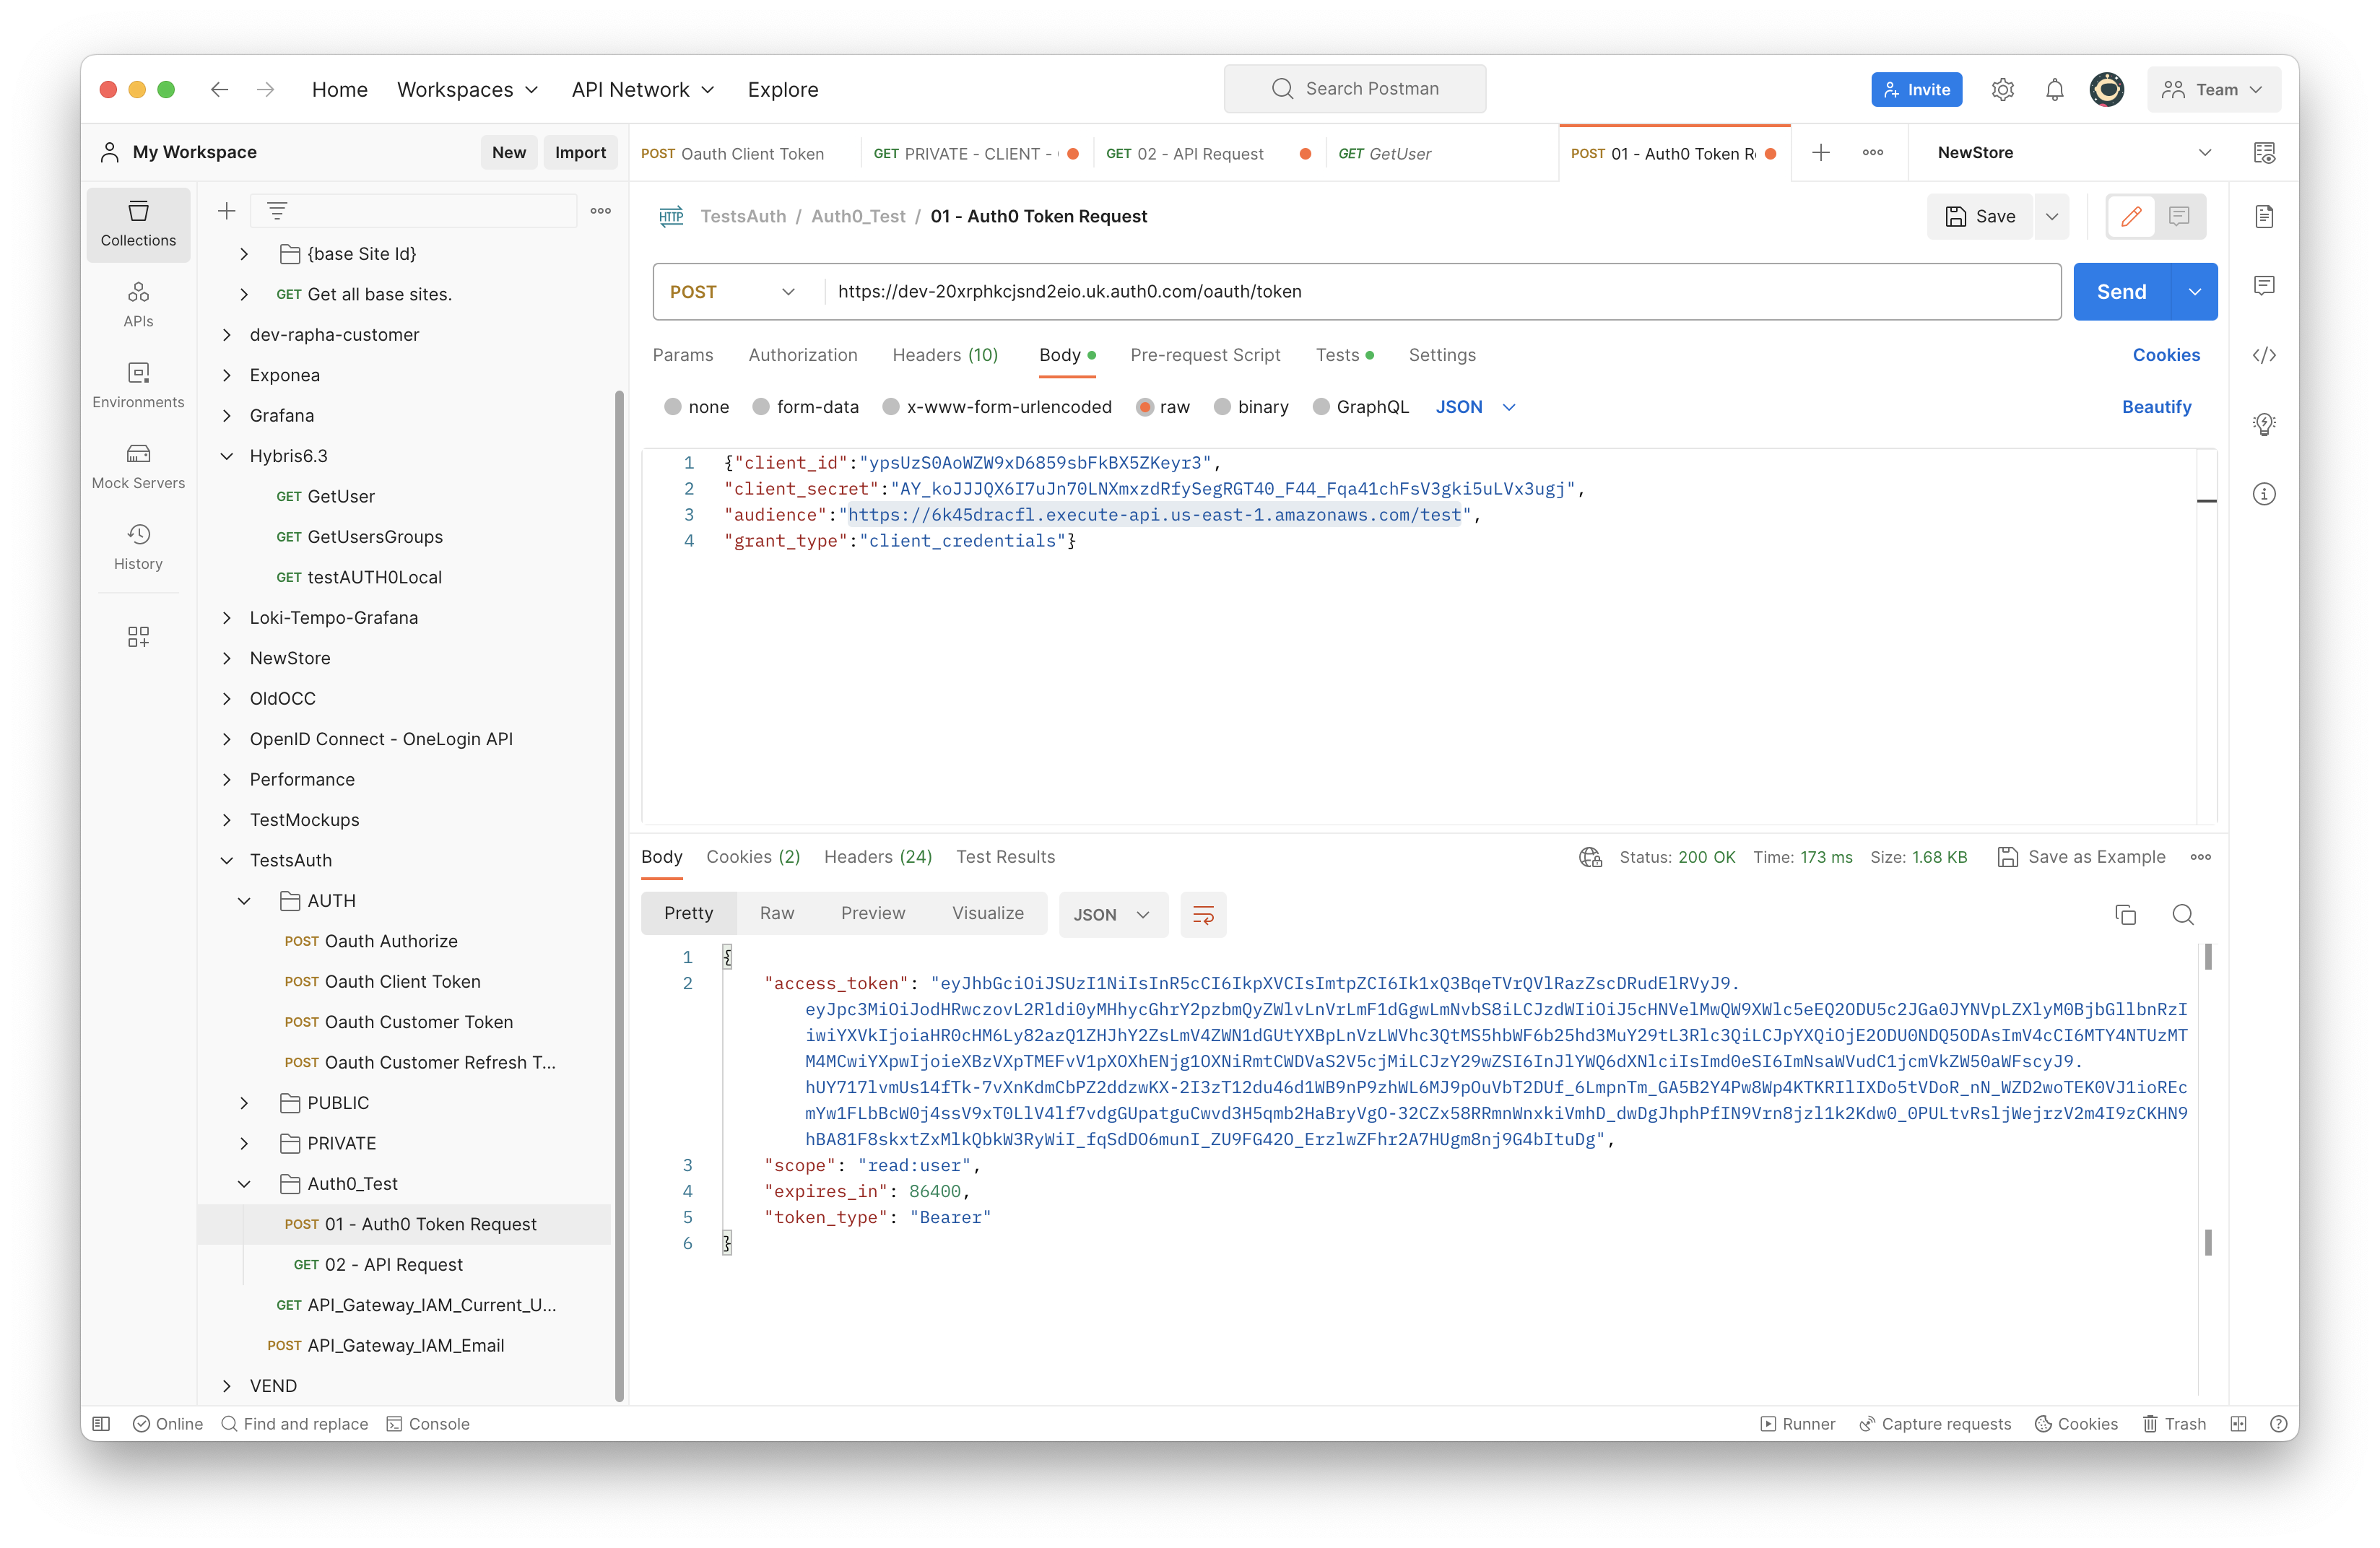Open the POST method dropdown
Screen dimensions: 2380x1548
(733, 292)
